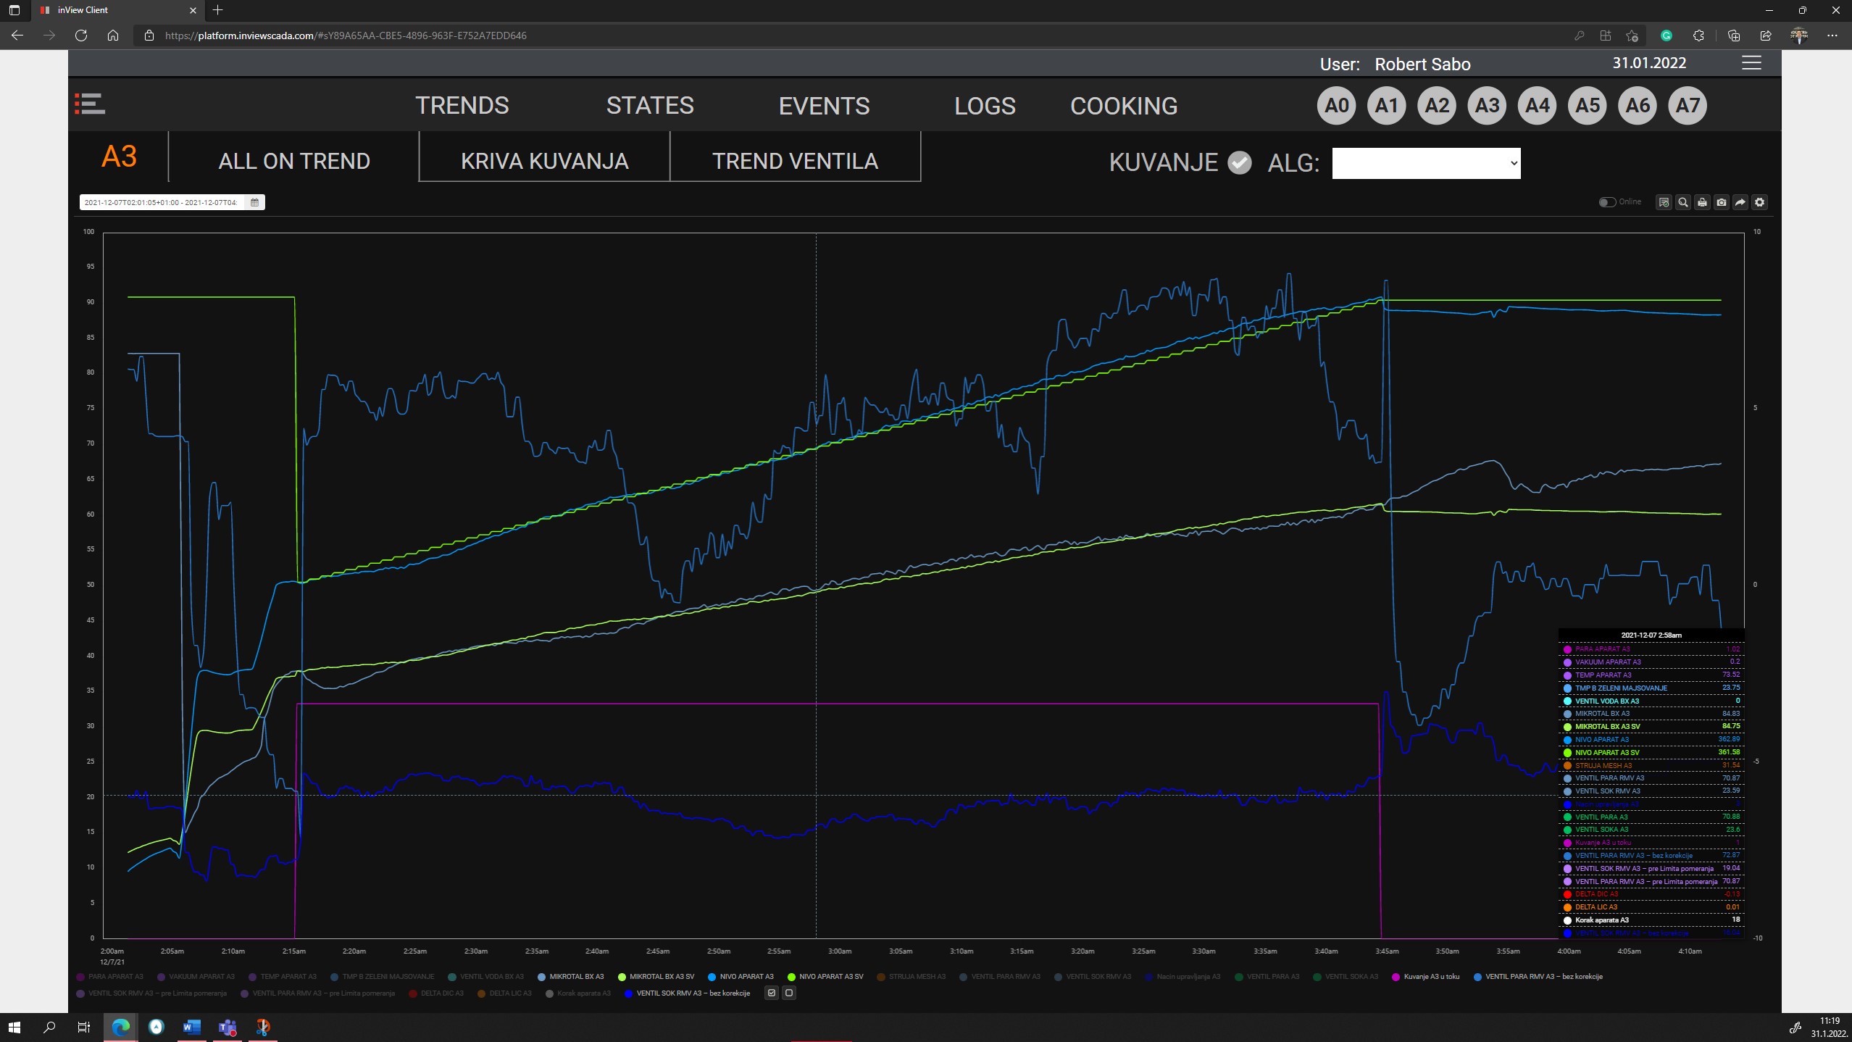Hide the Kuvanje A3 u toku series
The height and width of the screenshot is (1042, 1852).
[x=1425, y=977]
